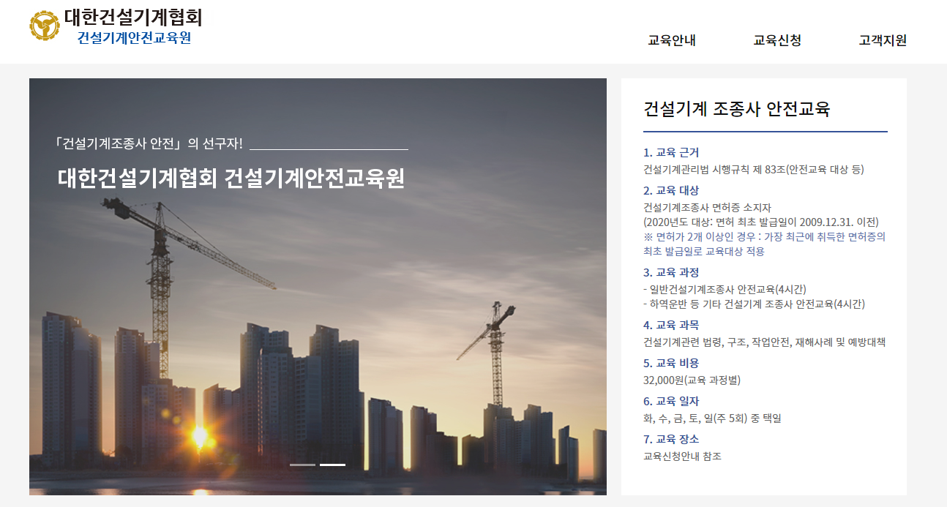Viewport: 947px width, 507px height.
Task: Click the text 건설기계조종사 면허증 소지자
Action: click(707, 207)
